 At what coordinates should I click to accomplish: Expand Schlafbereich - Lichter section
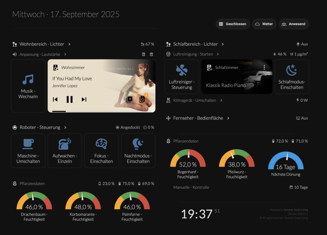point(195,44)
